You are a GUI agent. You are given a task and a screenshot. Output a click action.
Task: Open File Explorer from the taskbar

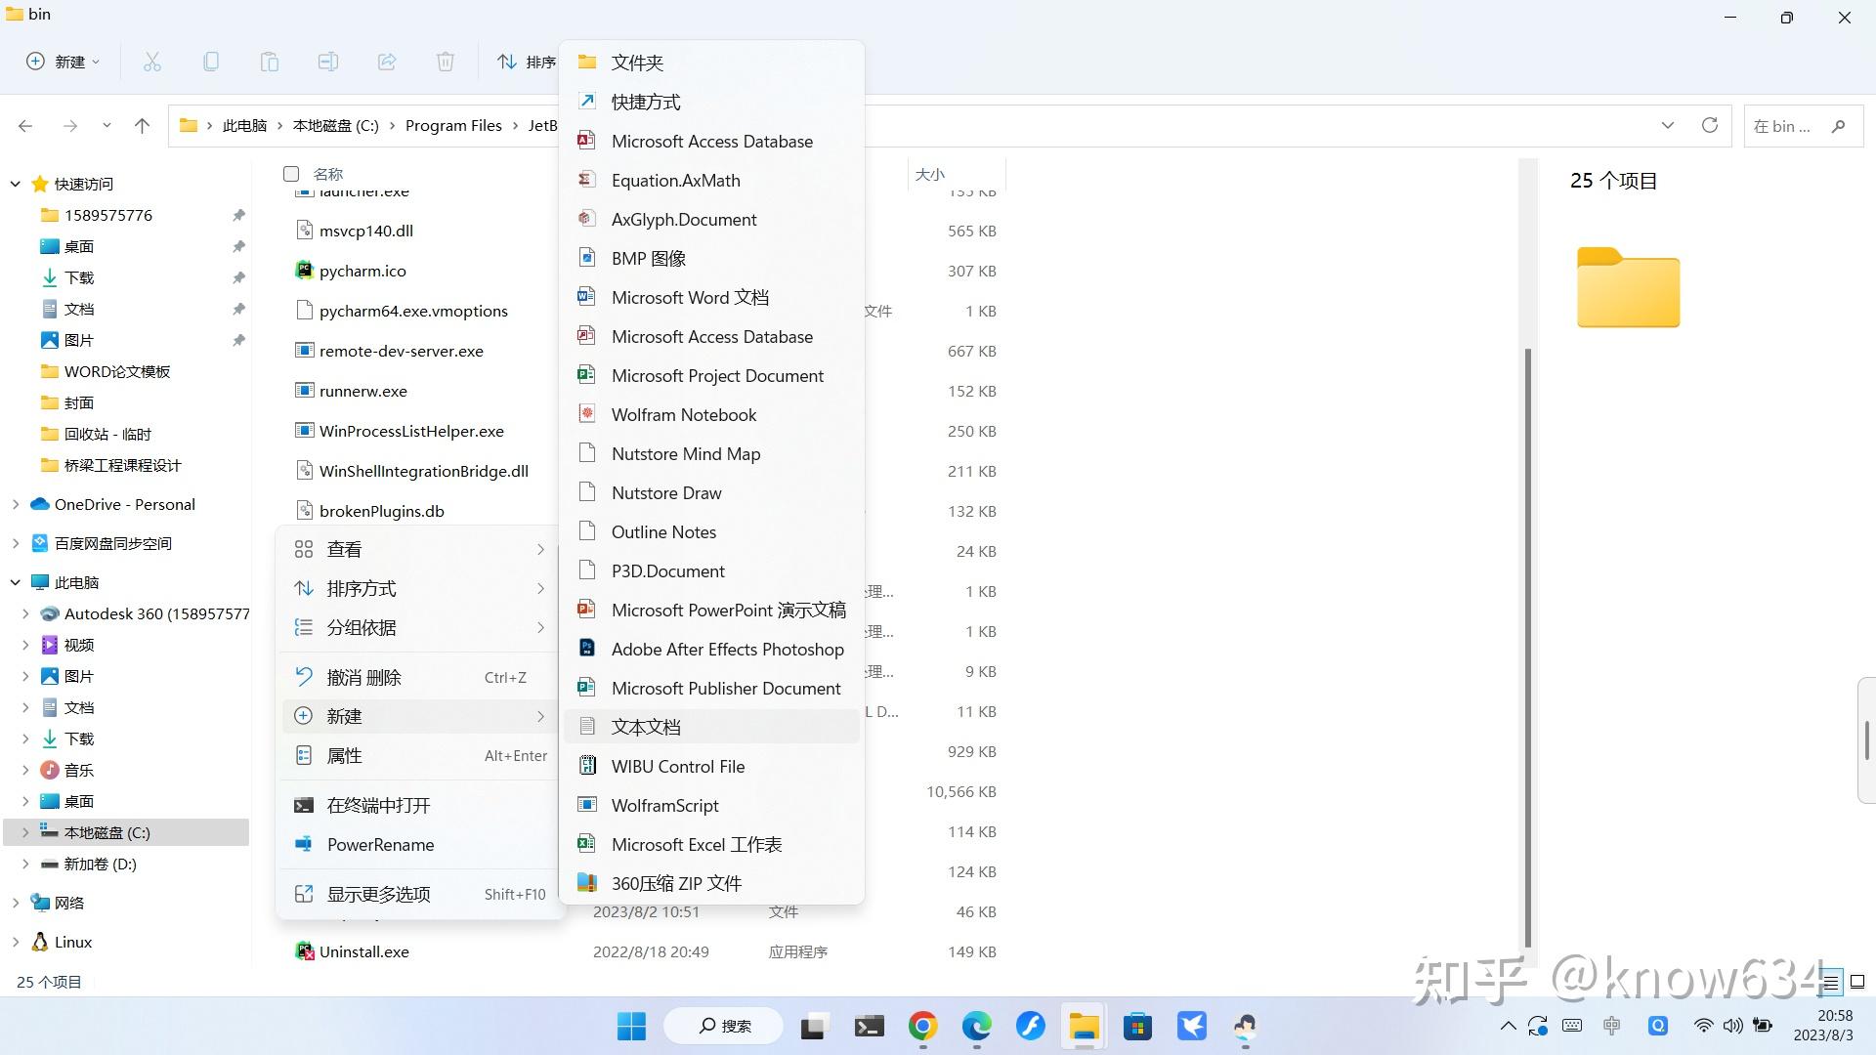pos(1084,1026)
